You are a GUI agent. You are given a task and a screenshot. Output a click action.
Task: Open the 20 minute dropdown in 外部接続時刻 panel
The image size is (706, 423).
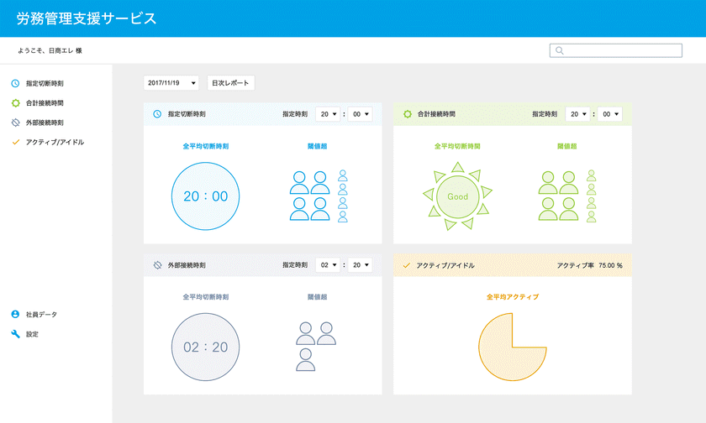pyautogui.click(x=360, y=265)
